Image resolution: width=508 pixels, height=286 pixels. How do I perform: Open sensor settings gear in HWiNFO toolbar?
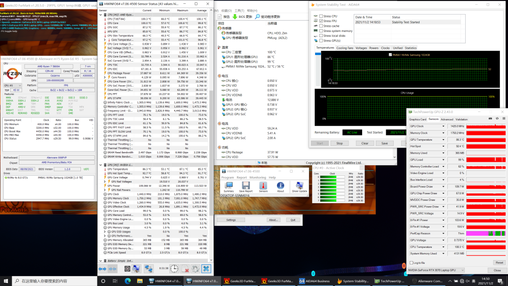tap(195, 269)
